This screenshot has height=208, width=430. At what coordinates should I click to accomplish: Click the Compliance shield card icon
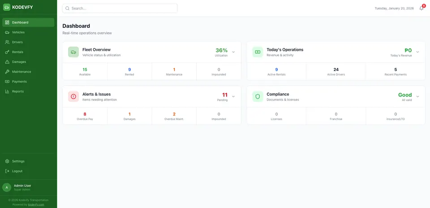258,96
